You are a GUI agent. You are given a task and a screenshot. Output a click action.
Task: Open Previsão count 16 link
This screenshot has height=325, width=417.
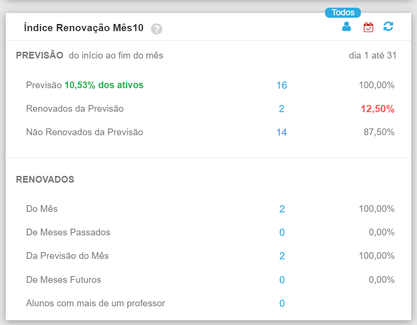[x=281, y=85]
